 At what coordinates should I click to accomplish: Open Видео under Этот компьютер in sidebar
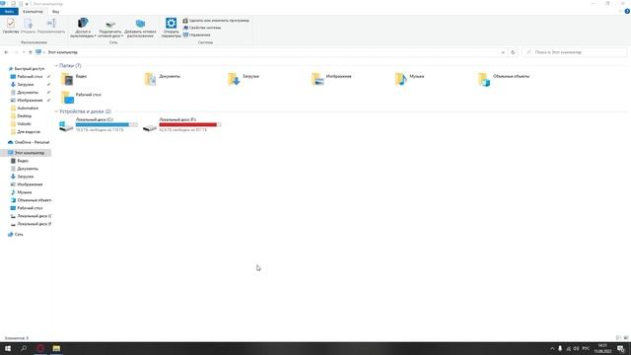(x=20, y=161)
